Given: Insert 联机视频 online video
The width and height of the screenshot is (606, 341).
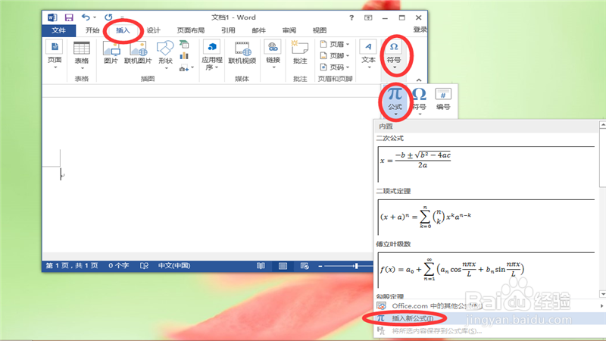Looking at the screenshot, I should tap(242, 52).
